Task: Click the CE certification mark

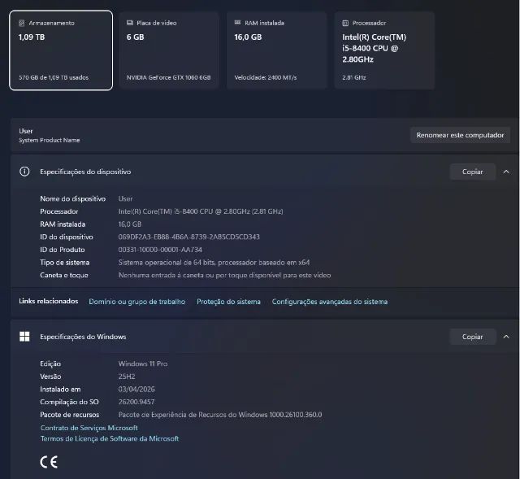Action: (49, 462)
